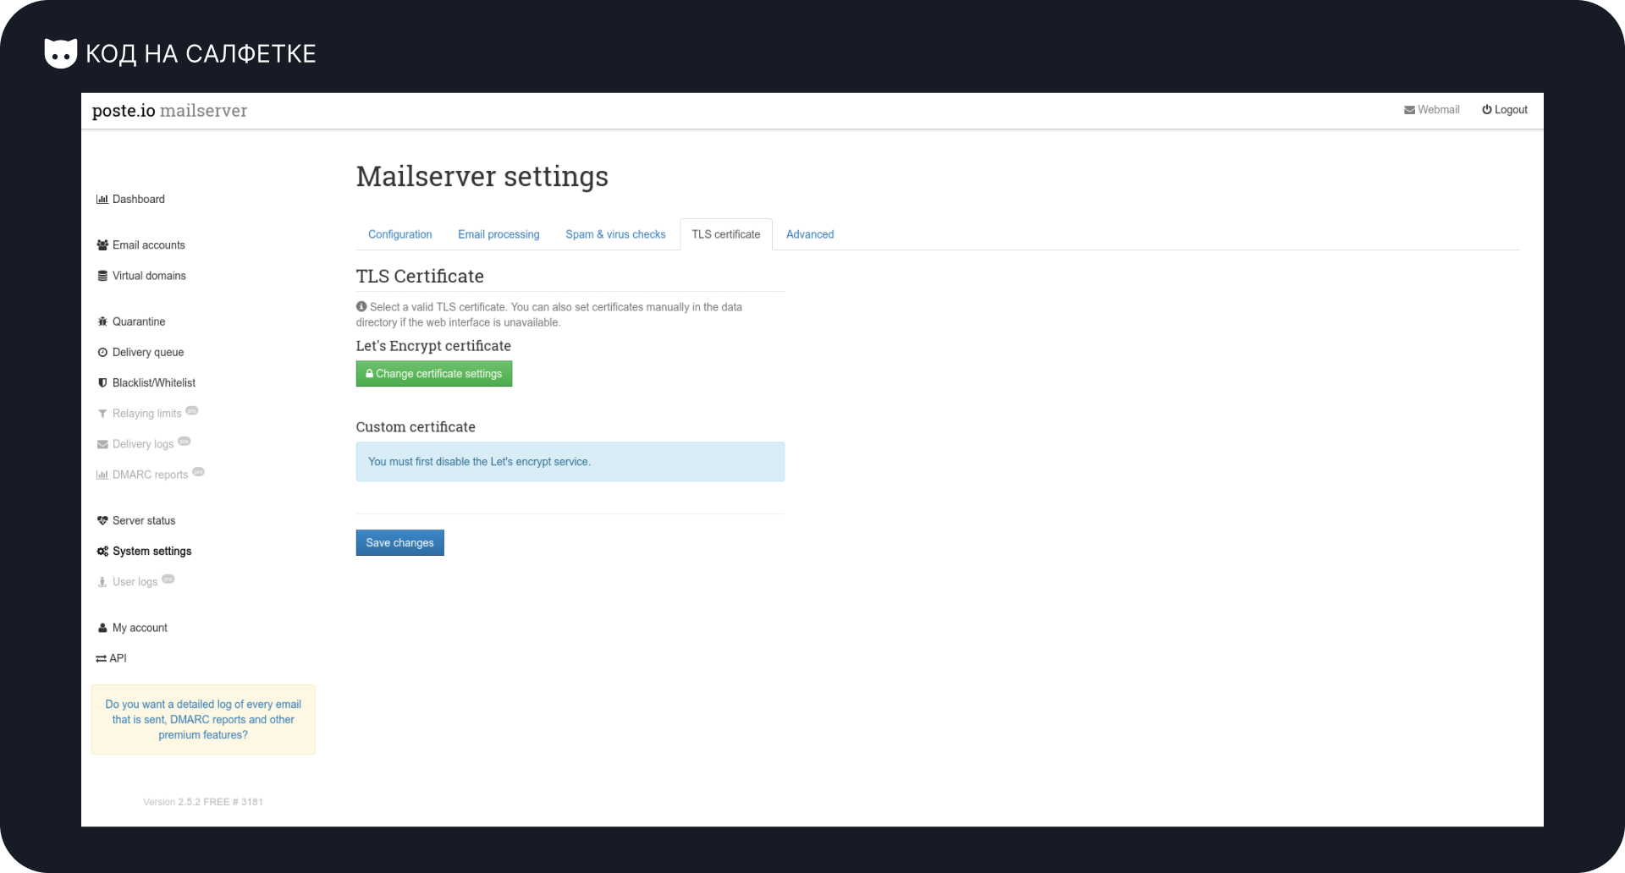Open Delivery queue page

click(140, 353)
